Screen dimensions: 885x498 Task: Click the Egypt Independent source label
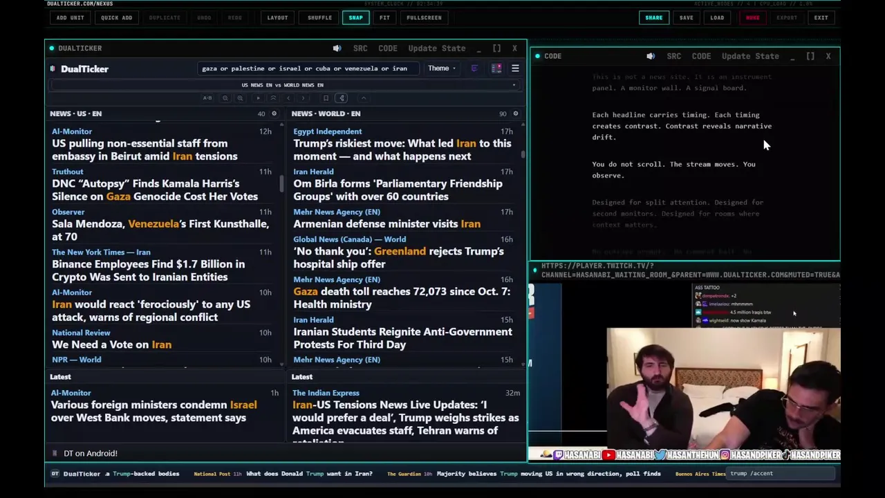point(327,131)
